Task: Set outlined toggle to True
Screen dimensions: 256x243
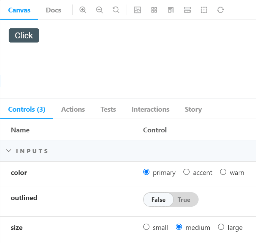Action: pyautogui.click(x=184, y=199)
